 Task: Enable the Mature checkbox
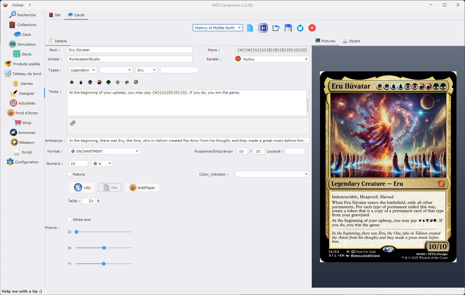coord(69,174)
